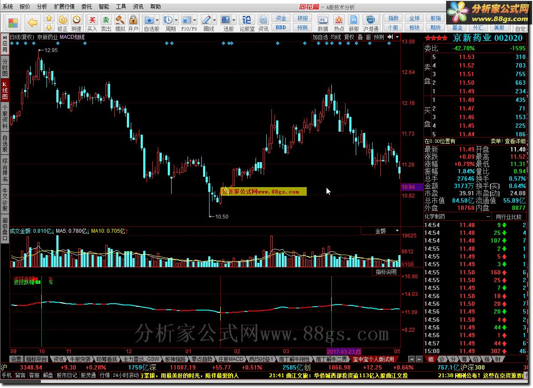The image size is (533, 388).
Task: Open the 系统 menu
Action: pyautogui.click(x=8, y=6)
